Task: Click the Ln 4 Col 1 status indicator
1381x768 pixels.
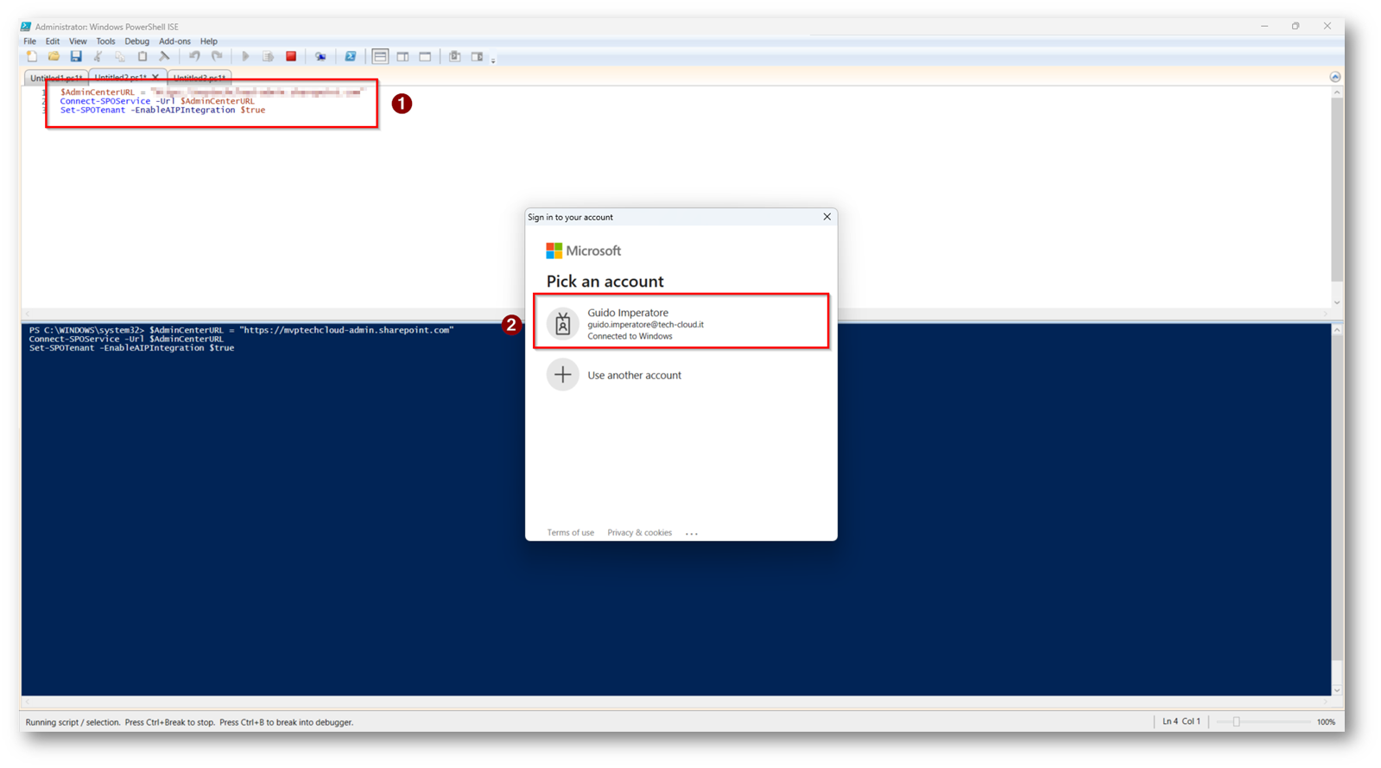Action: [1181, 721]
